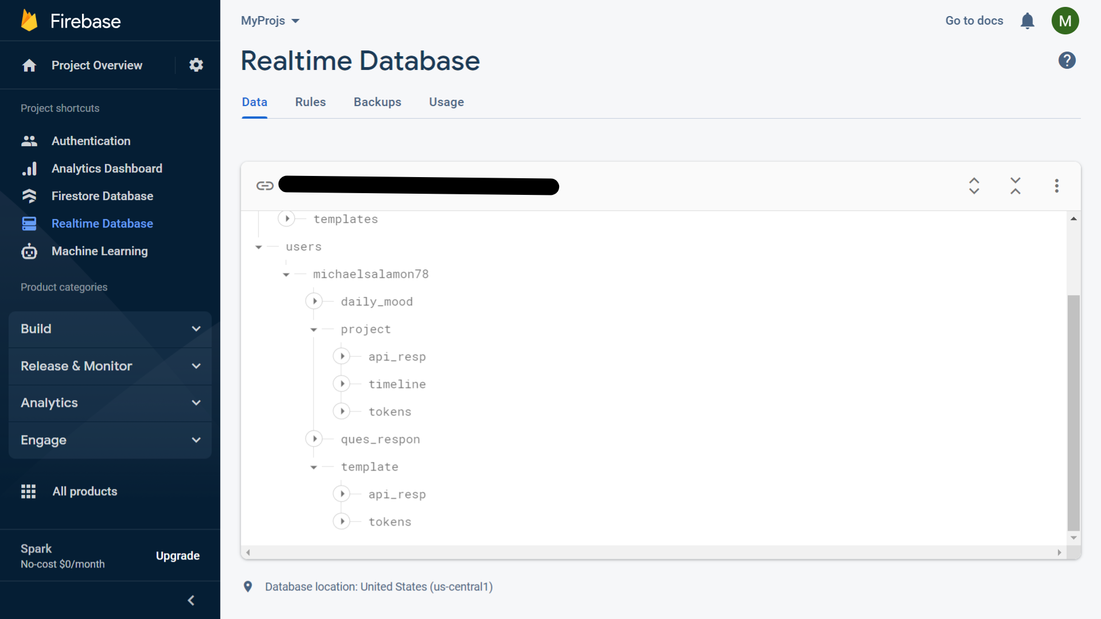The width and height of the screenshot is (1101, 619).
Task: Open the Authentication section
Action: point(91,140)
